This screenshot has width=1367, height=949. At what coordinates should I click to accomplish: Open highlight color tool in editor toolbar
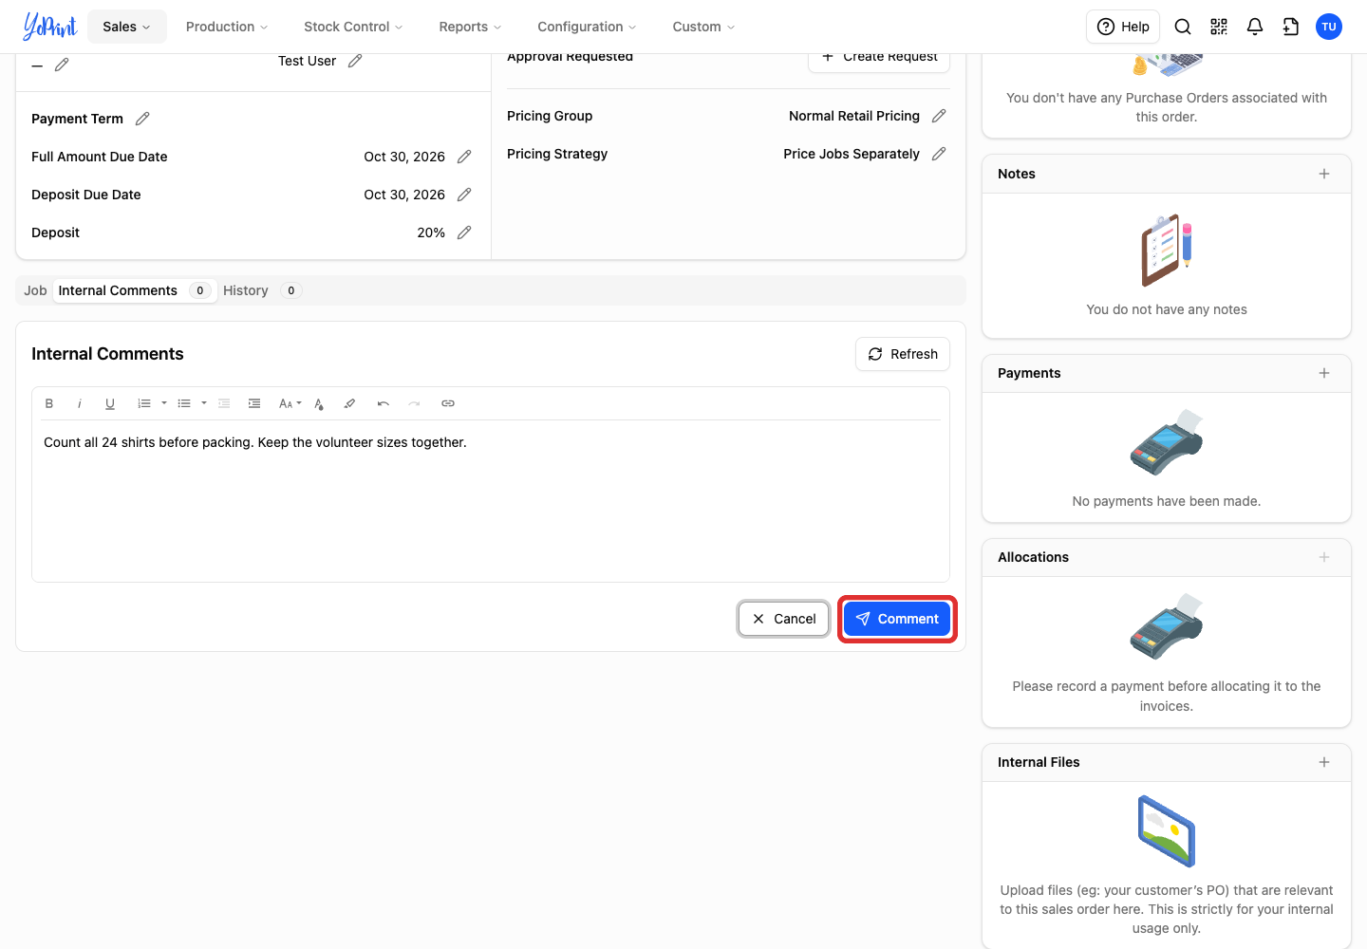click(x=349, y=403)
